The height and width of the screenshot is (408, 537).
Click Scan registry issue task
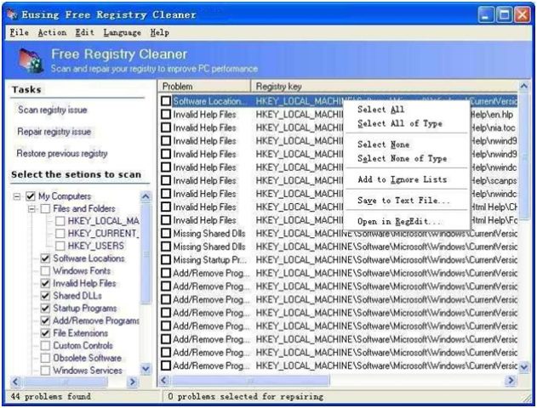tap(53, 110)
